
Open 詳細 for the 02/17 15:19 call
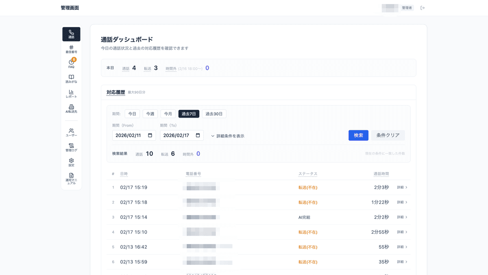click(402, 187)
